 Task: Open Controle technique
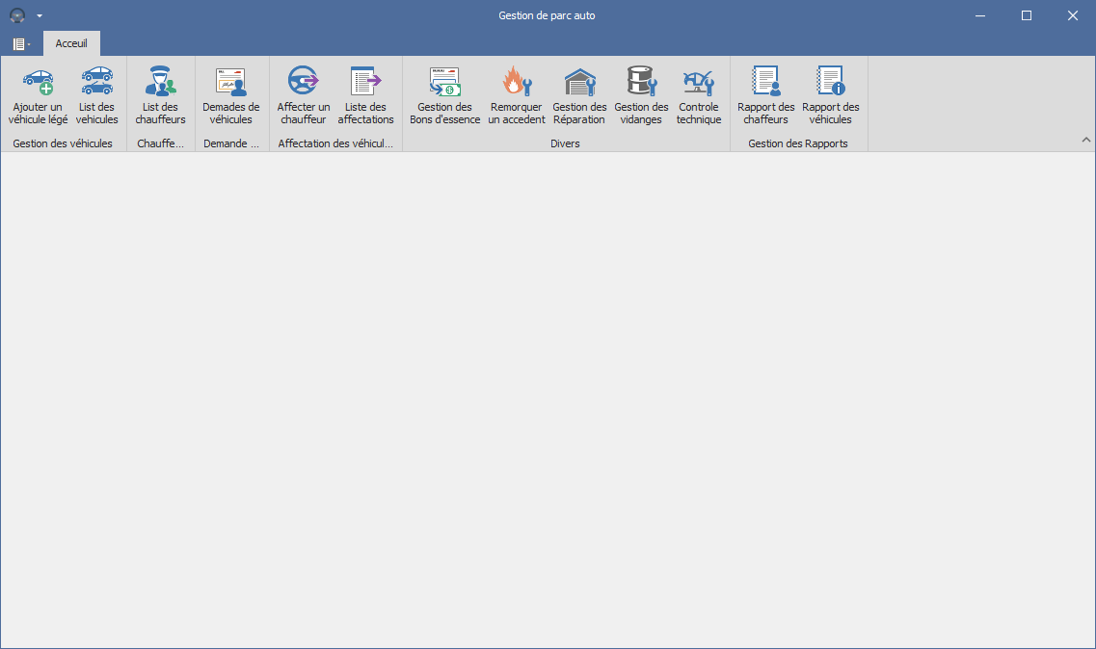tap(698, 95)
